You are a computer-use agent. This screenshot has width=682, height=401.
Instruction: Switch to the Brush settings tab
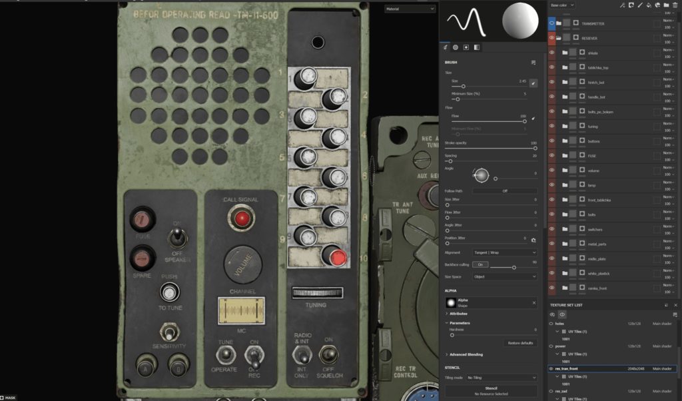tap(445, 47)
